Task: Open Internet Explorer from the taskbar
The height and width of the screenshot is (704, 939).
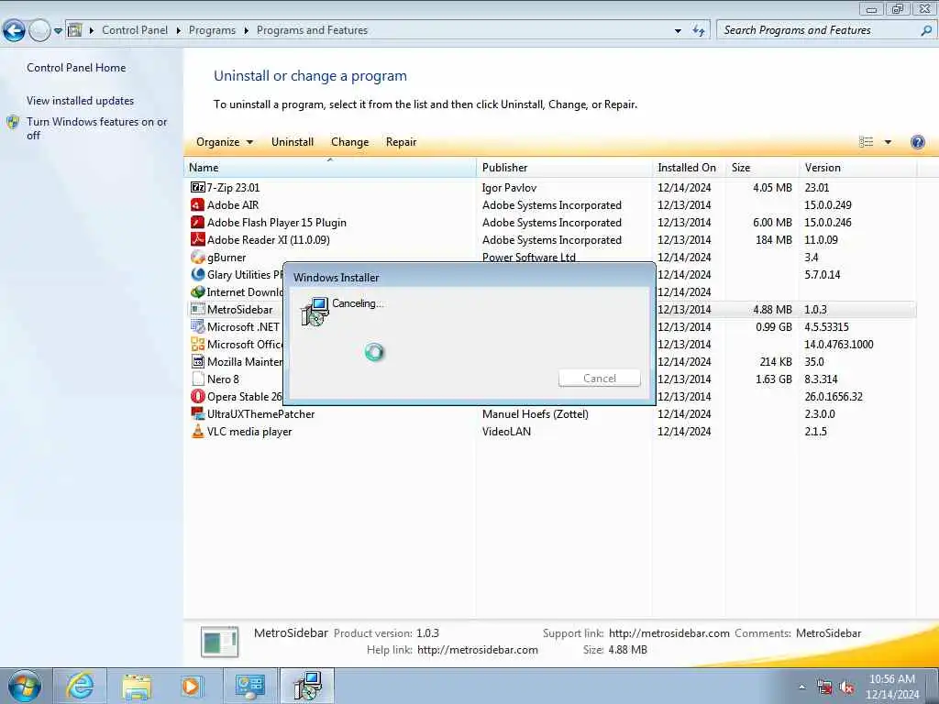Action: [x=80, y=686]
